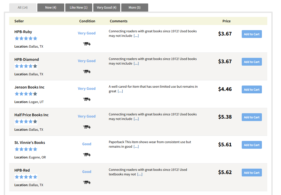Viewport: 281px width, 195px height.
Task: Add the $3.67 HPB-Ruby copy to cart
Action: point(252,34)
